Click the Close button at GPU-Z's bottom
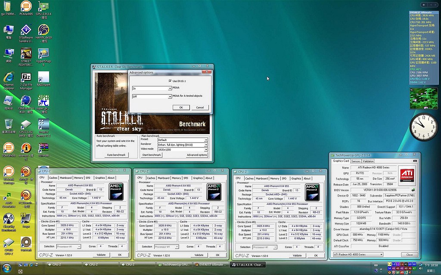 [410, 254]
